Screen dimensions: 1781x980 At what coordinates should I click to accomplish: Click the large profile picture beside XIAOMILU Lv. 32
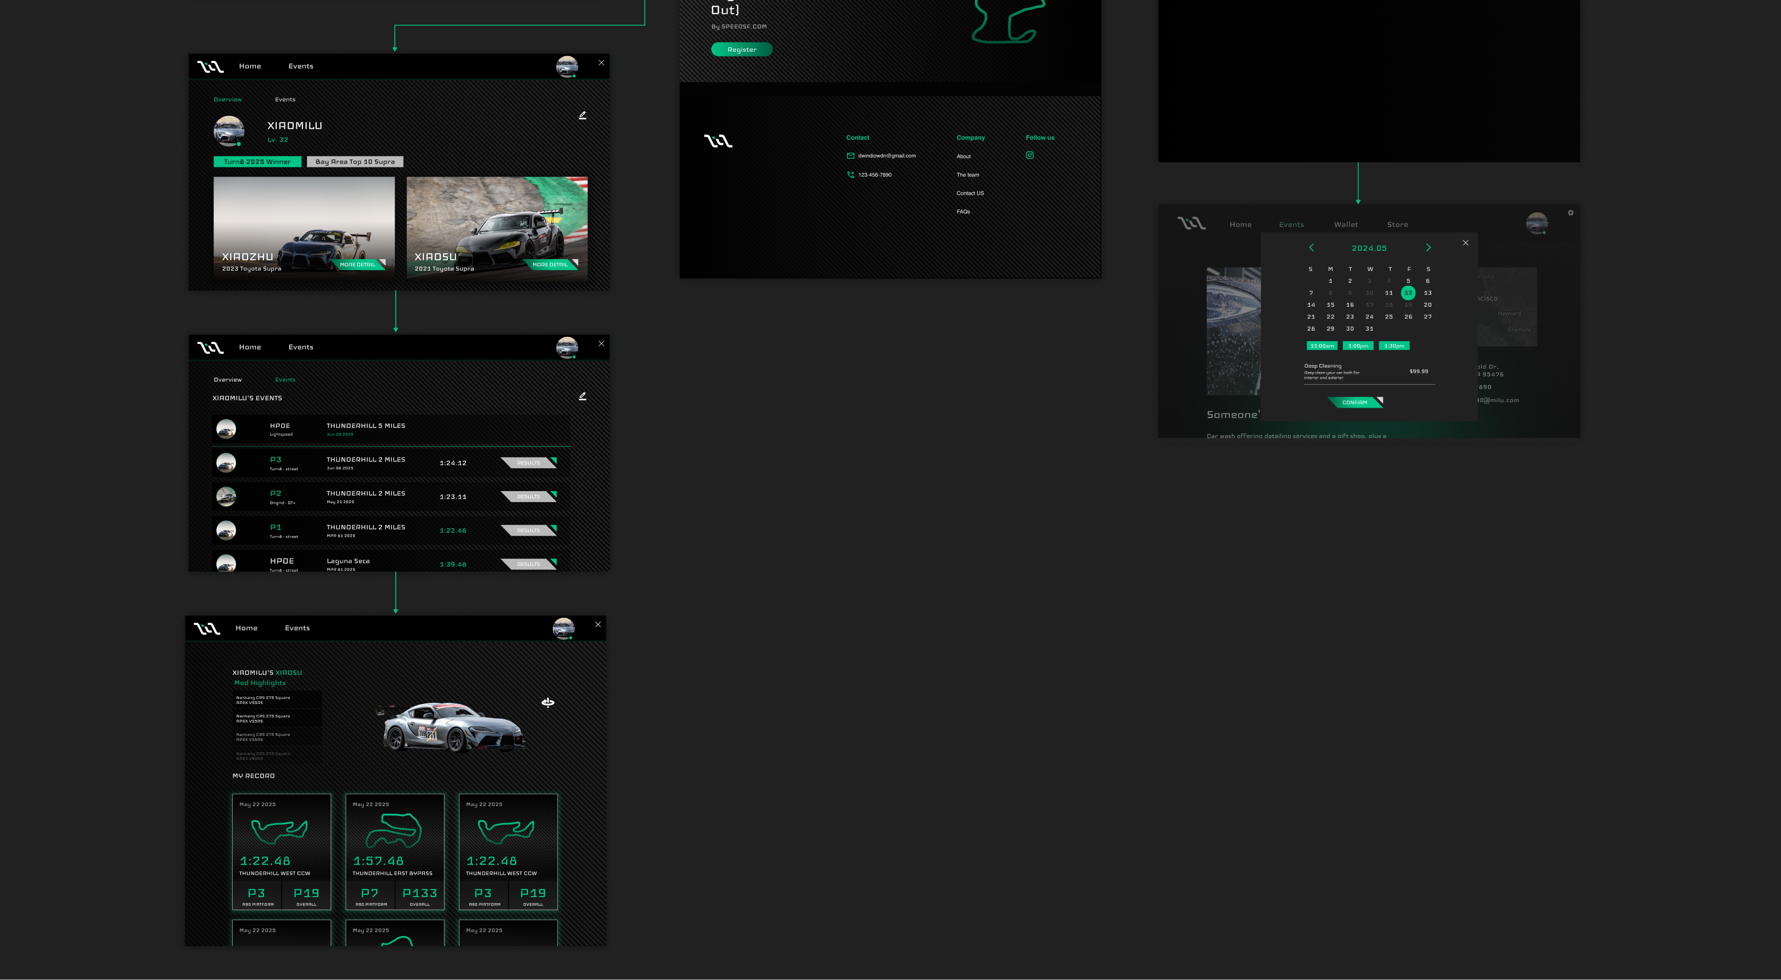coord(229,131)
